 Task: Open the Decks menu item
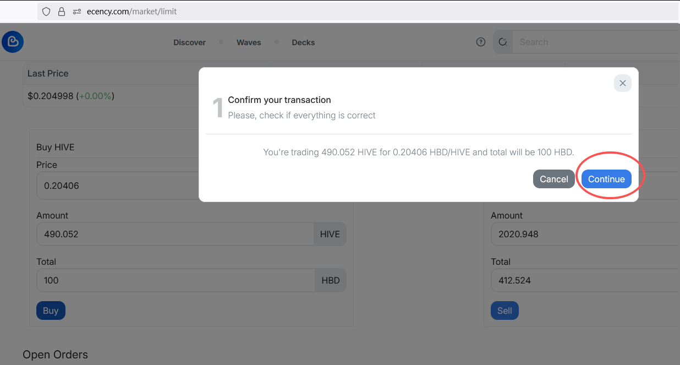click(303, 42)
